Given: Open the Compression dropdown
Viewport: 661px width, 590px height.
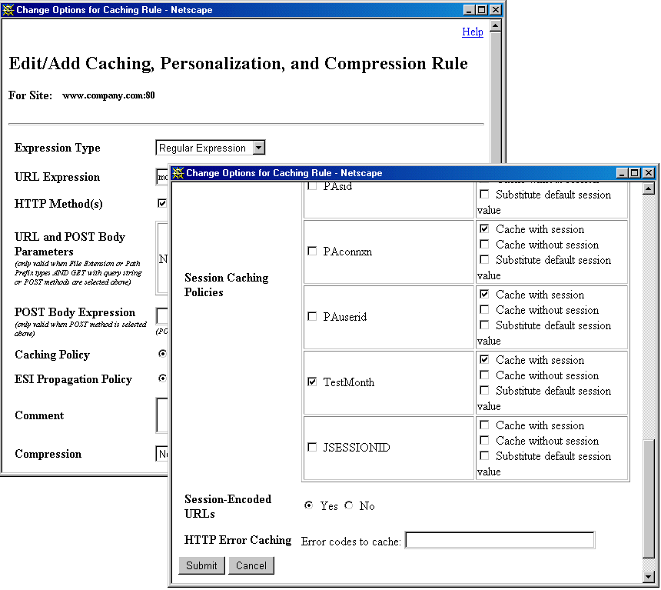Looking at the screenshot, I should click(x=161, y=454).
